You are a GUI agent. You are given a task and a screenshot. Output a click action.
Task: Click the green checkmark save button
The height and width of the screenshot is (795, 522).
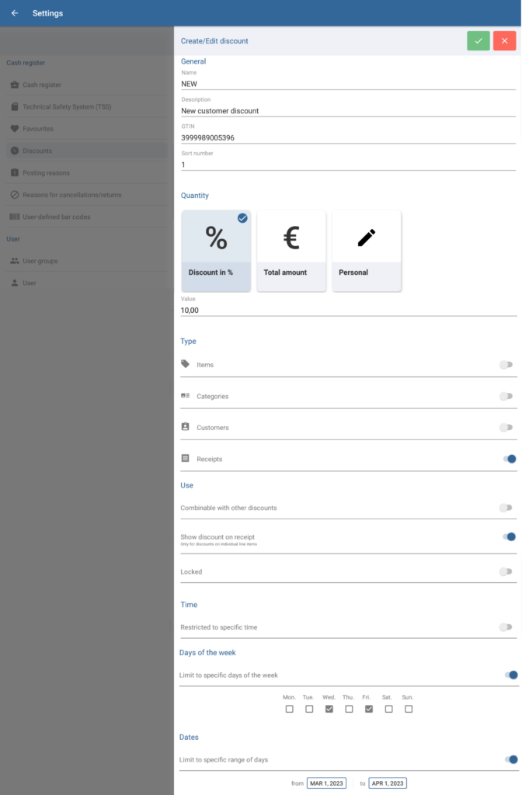478,41
